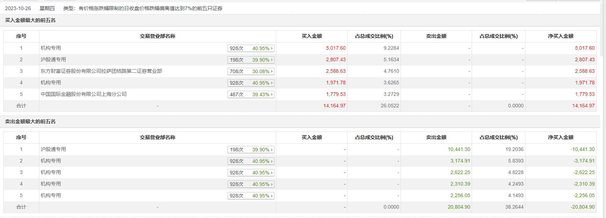The height and width of the screenshot is (218, 606).
Task: Open 中国国际金融上海分公司 link
Action: click(x=83, y=94)
